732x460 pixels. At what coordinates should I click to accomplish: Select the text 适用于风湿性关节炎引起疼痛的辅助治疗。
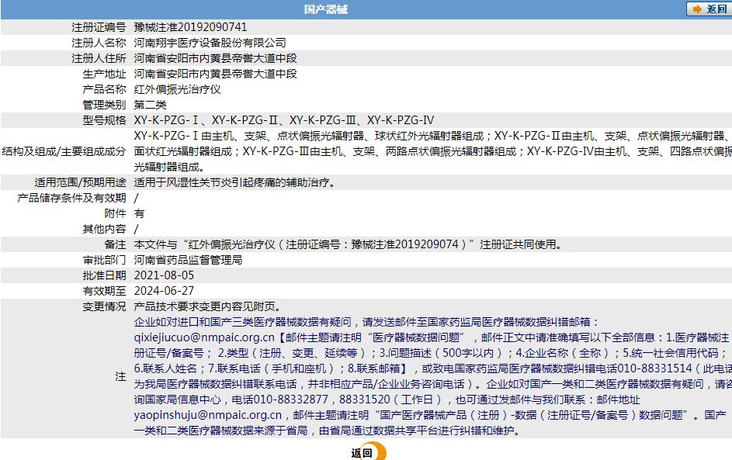pyautogui.click(x=236, y=182)
